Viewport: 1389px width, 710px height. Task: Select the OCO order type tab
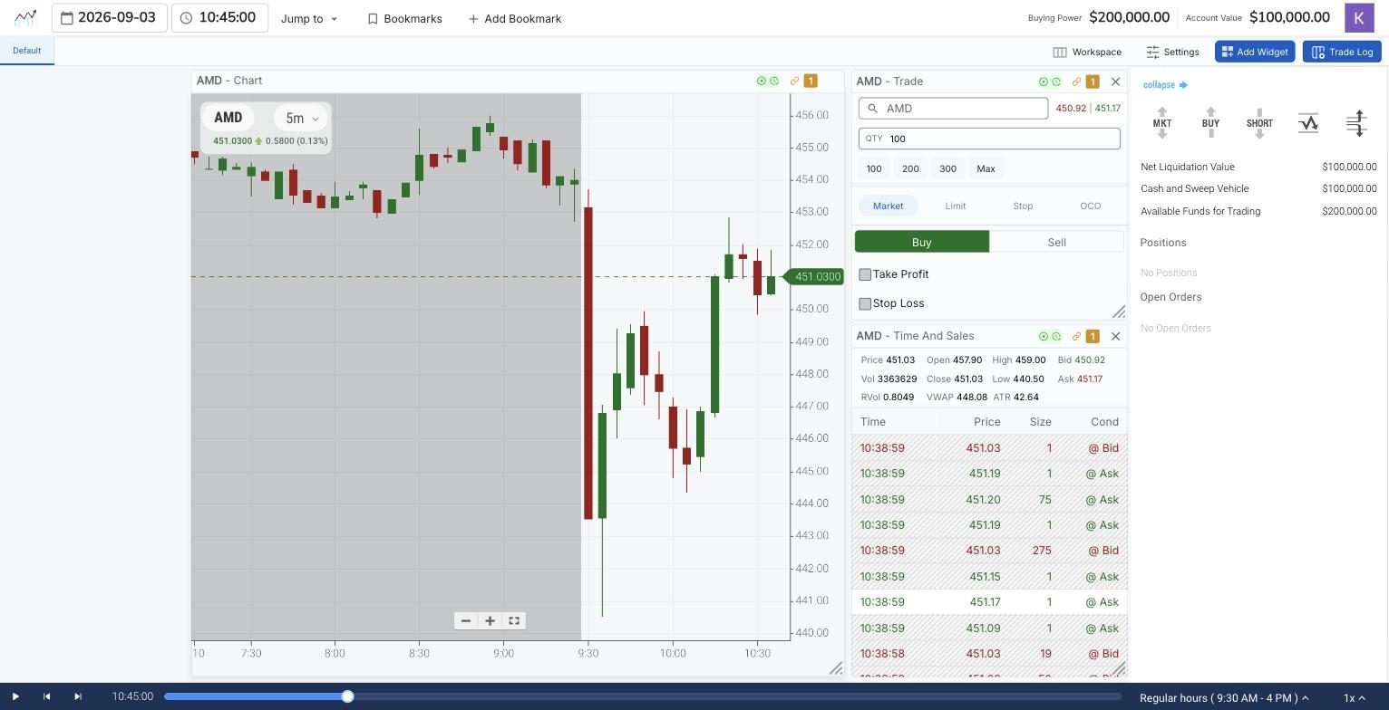[x=1091, y=206]
